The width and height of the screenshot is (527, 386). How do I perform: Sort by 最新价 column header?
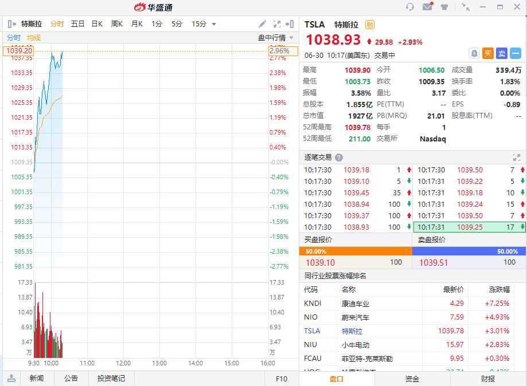point(454,289)
